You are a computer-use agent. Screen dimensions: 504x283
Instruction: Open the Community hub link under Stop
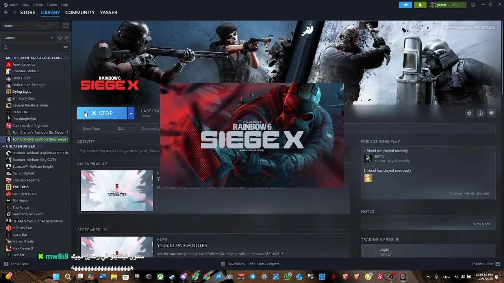(x=151, y=129)
